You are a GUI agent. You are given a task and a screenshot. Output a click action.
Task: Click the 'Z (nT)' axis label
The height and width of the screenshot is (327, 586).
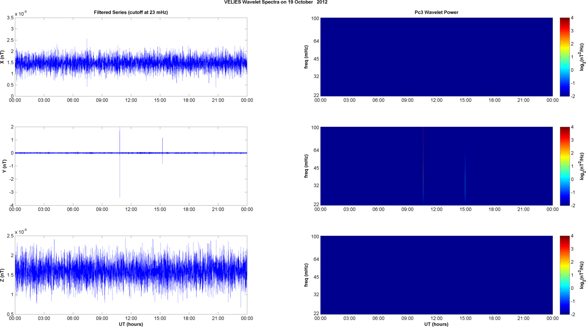point(2,275)
